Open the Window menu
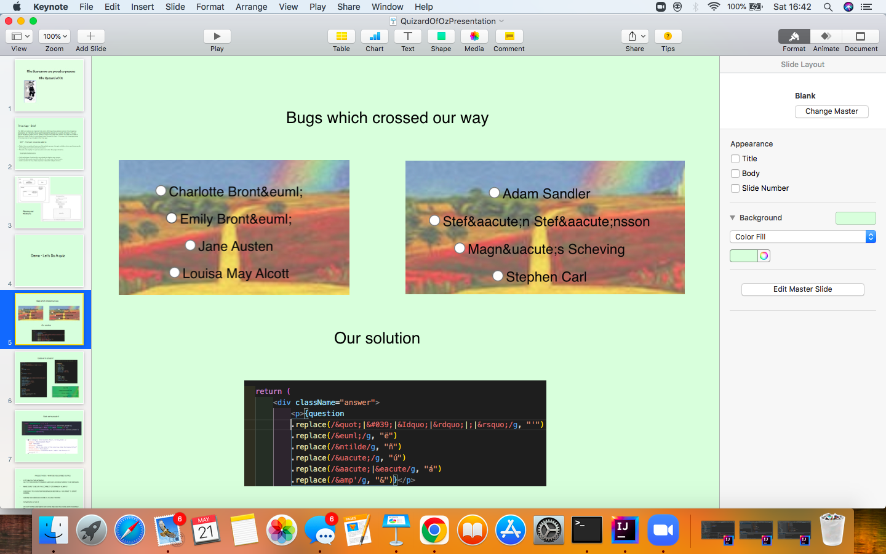Screen dimensions: 886x554 [x=388, y=7]
